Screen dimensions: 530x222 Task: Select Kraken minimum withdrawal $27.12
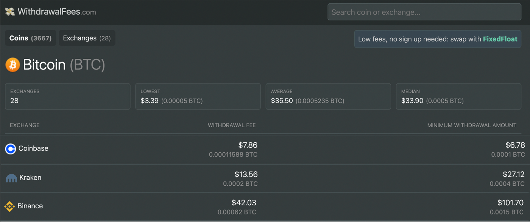pos(514,174)
